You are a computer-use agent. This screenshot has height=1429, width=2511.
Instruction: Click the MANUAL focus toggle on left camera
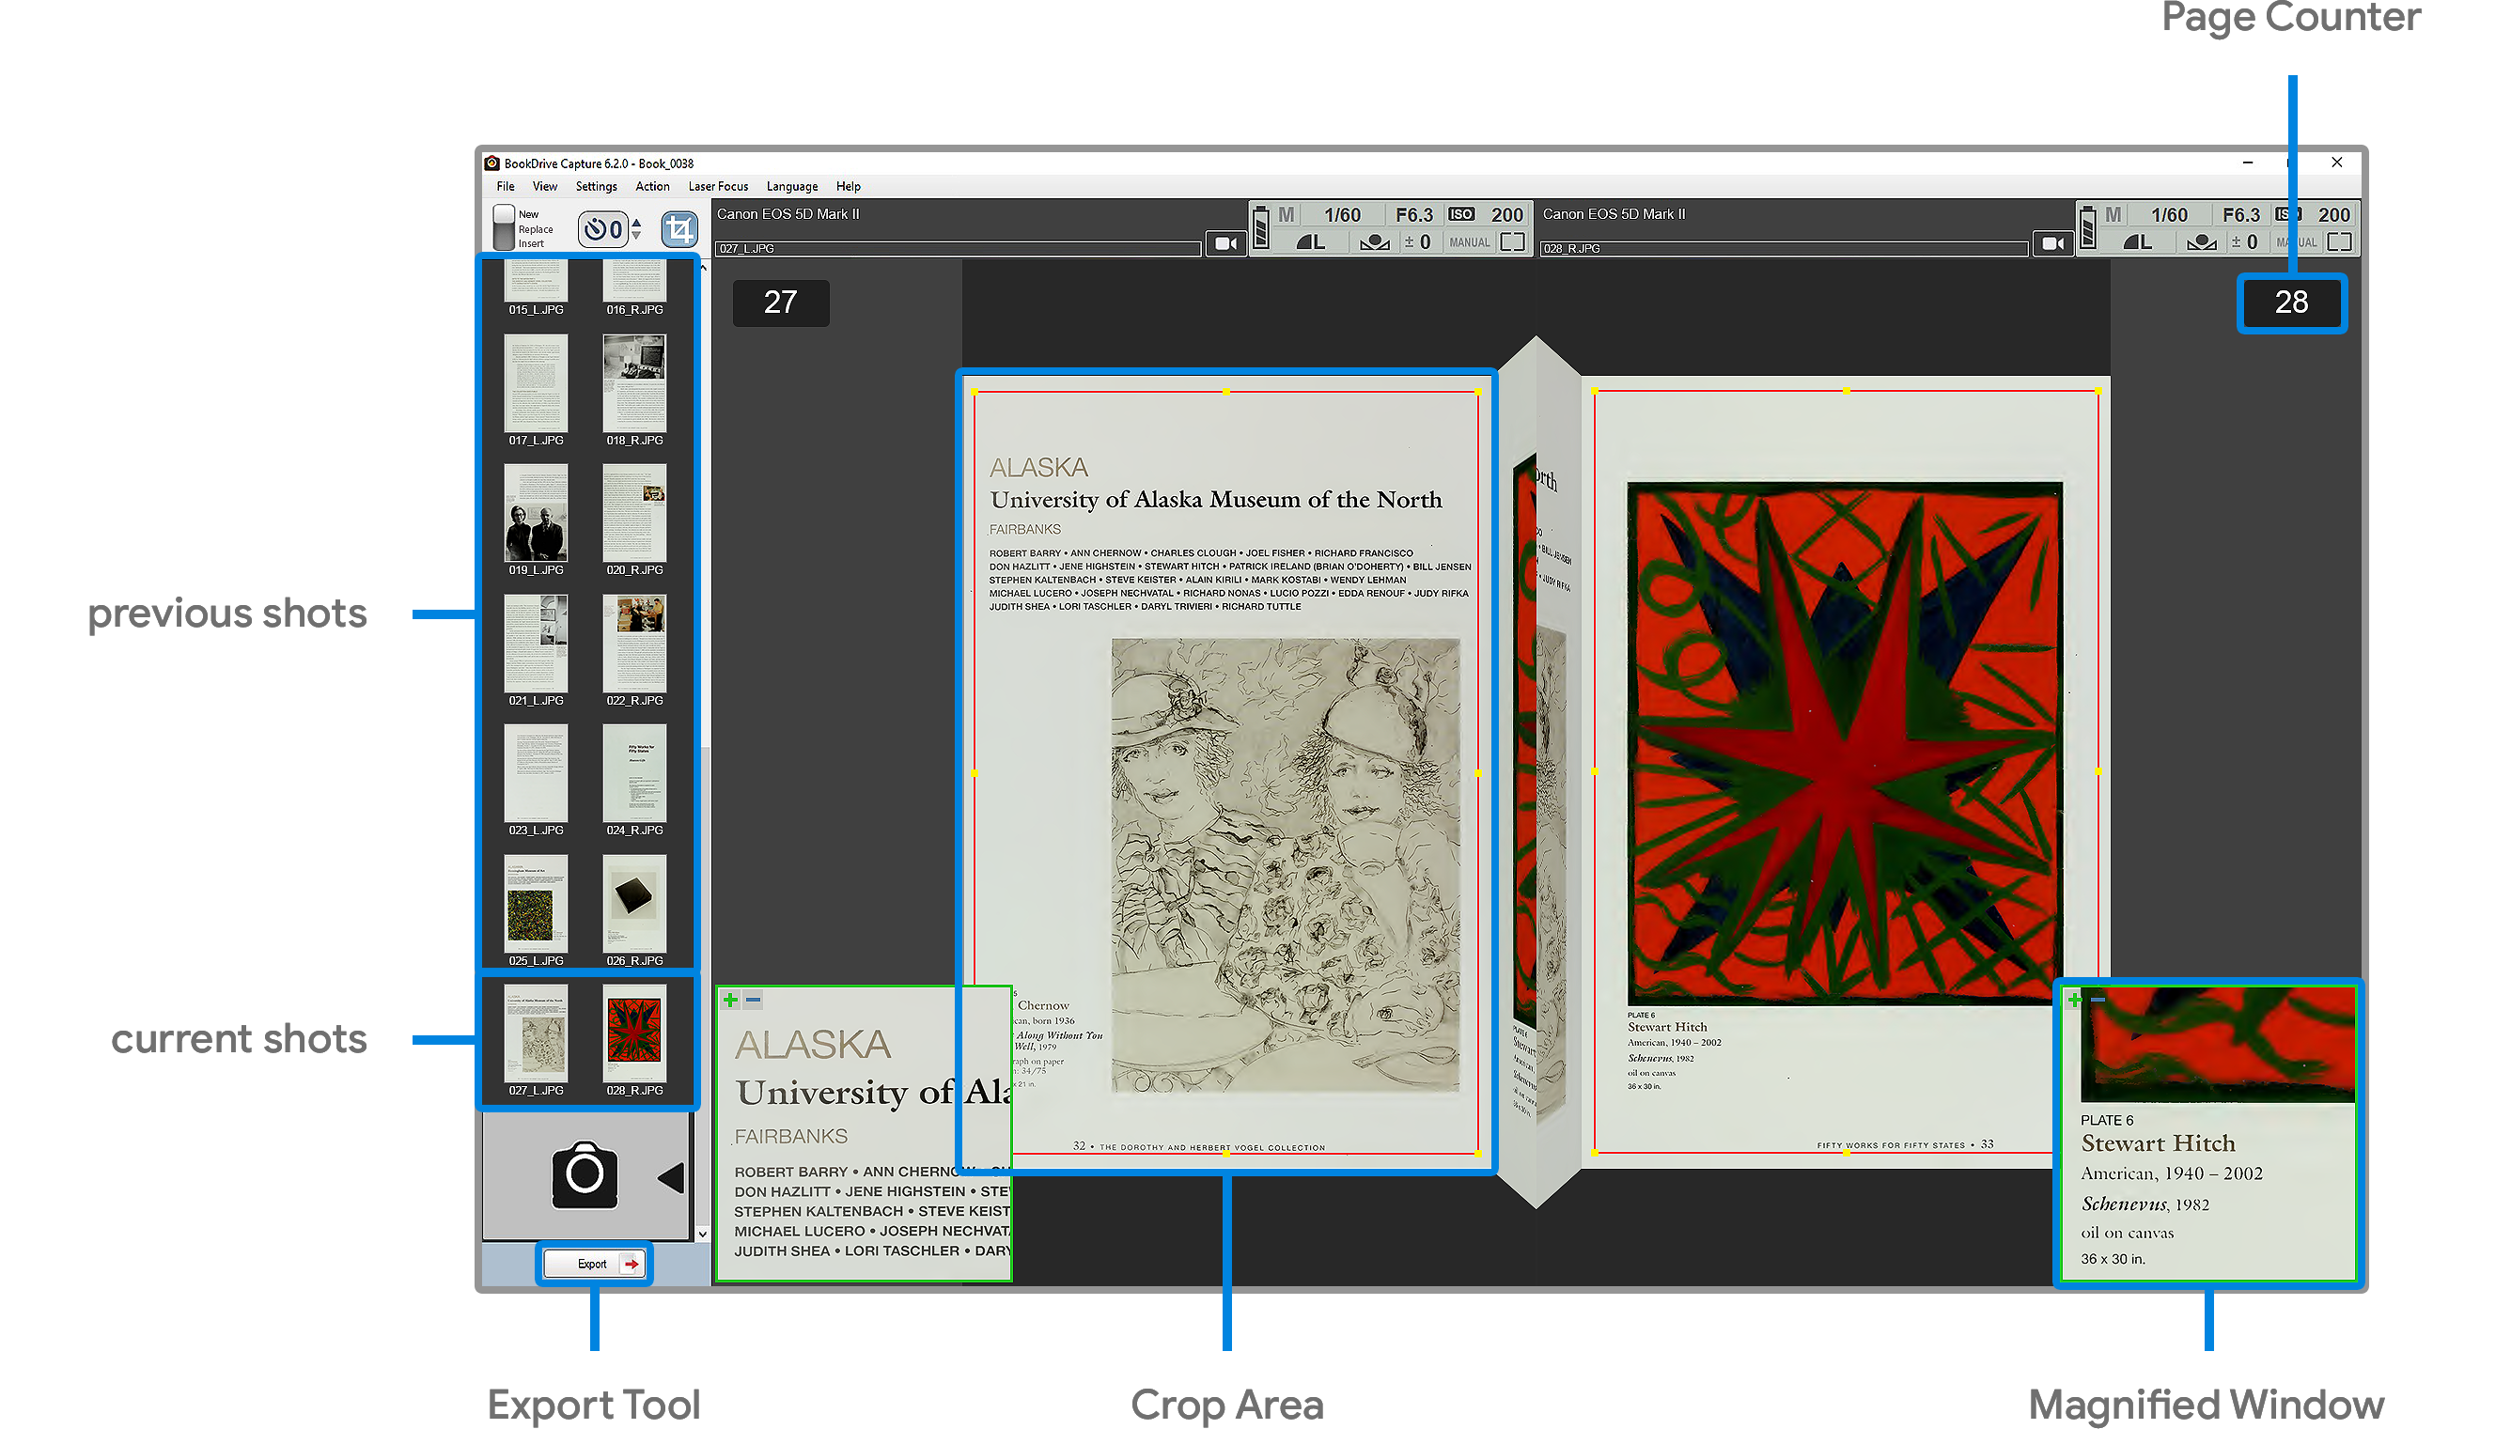coord(1470,243)
